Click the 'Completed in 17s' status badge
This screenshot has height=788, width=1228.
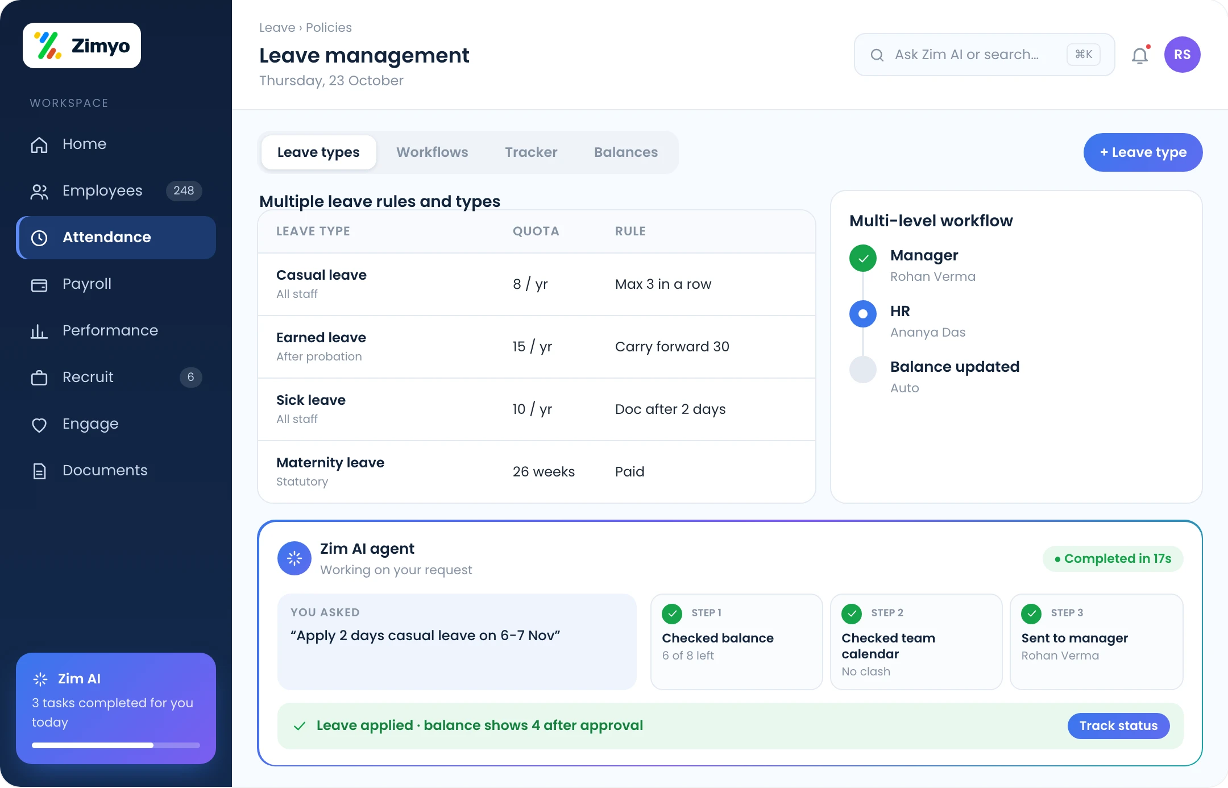1113,559
